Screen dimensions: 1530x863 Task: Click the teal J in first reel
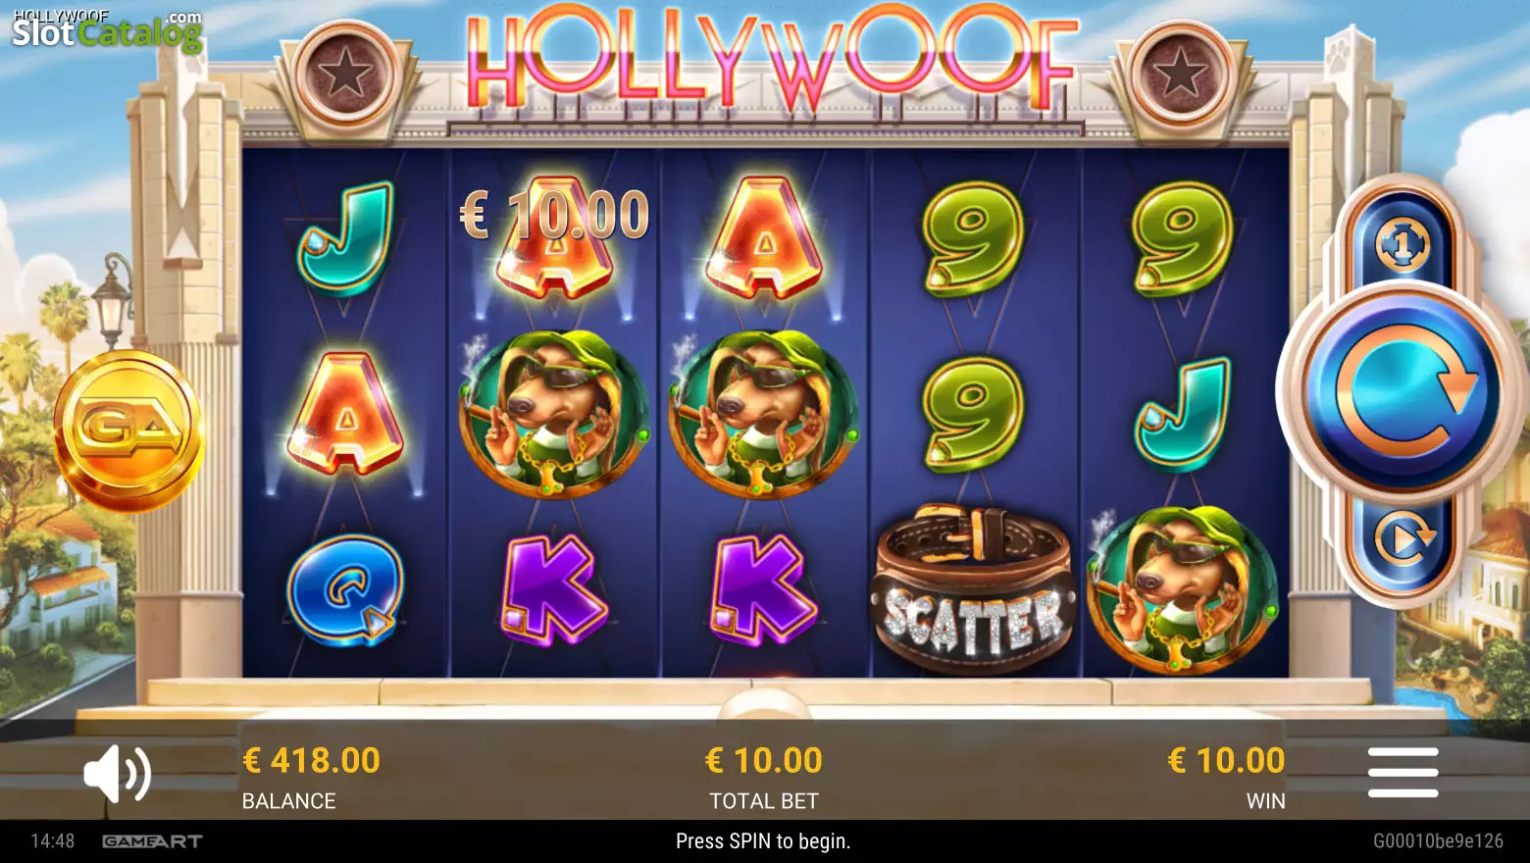point(346,238)
